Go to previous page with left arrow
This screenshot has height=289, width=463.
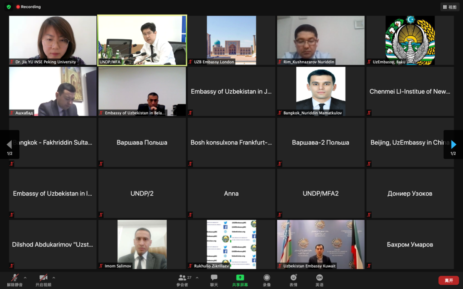pyautogui.click(x=9, y=145)
